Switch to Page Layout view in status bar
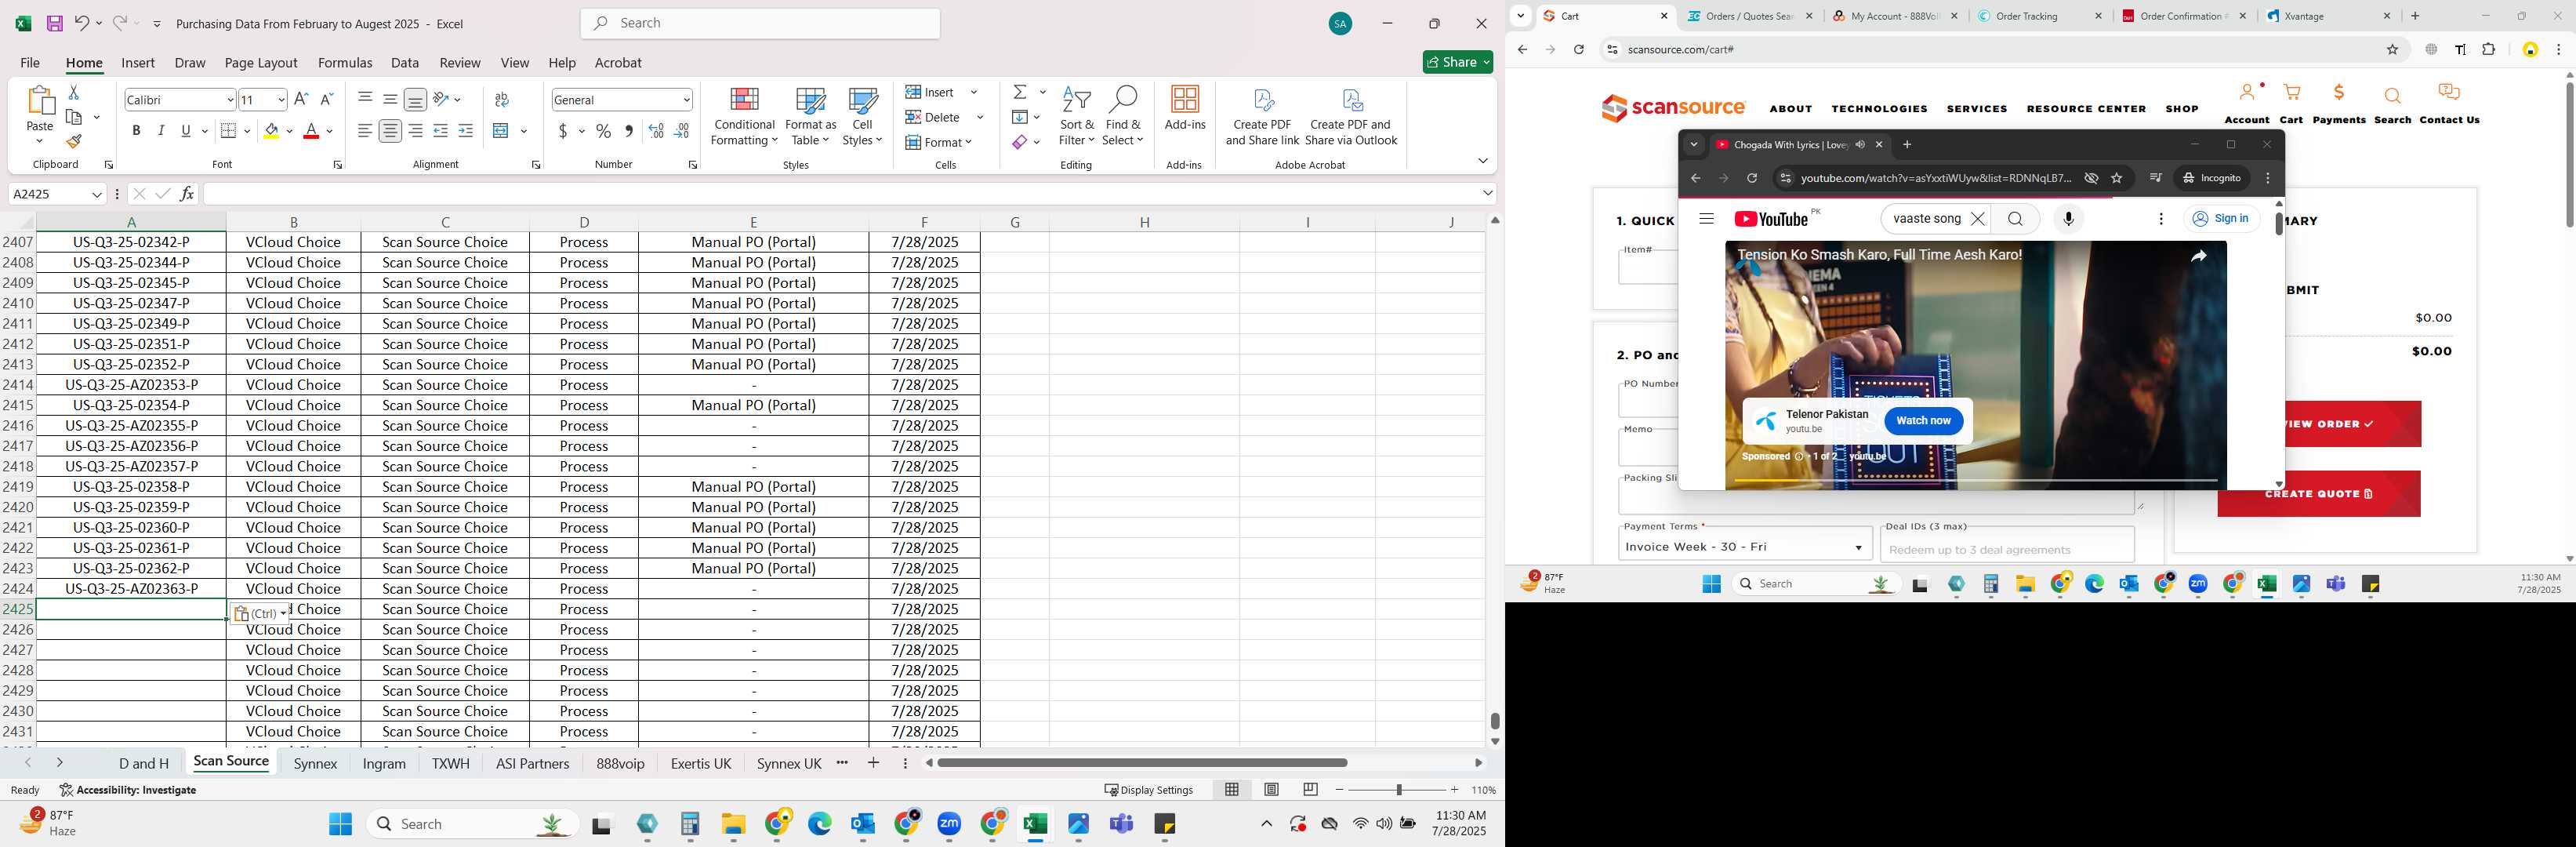This screenshot has height=847, width=2576. tap(1271, 790)
